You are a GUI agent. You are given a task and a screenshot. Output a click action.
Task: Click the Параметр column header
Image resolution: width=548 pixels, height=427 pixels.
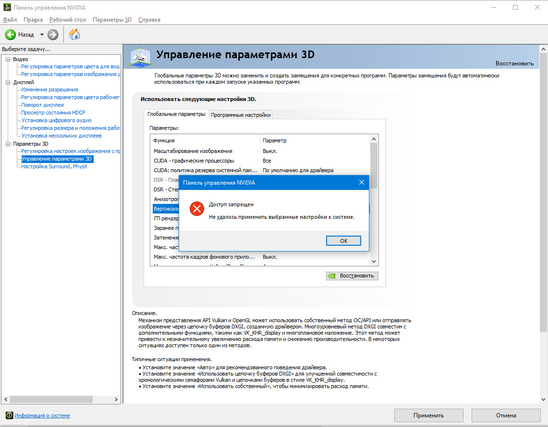(315, 140)
